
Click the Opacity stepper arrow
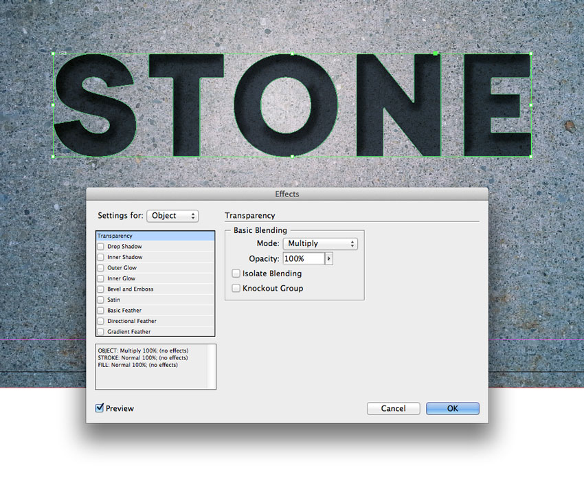pos(329,258)
